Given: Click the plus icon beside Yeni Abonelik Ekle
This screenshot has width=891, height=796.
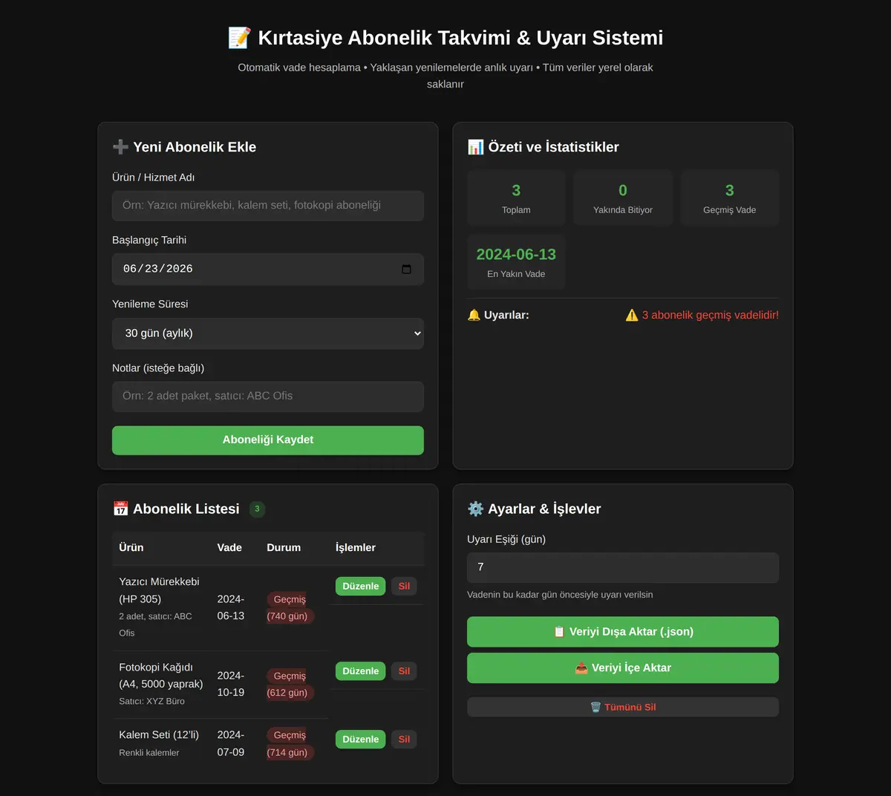Looking at the screenshot, I should click(120, 147).
